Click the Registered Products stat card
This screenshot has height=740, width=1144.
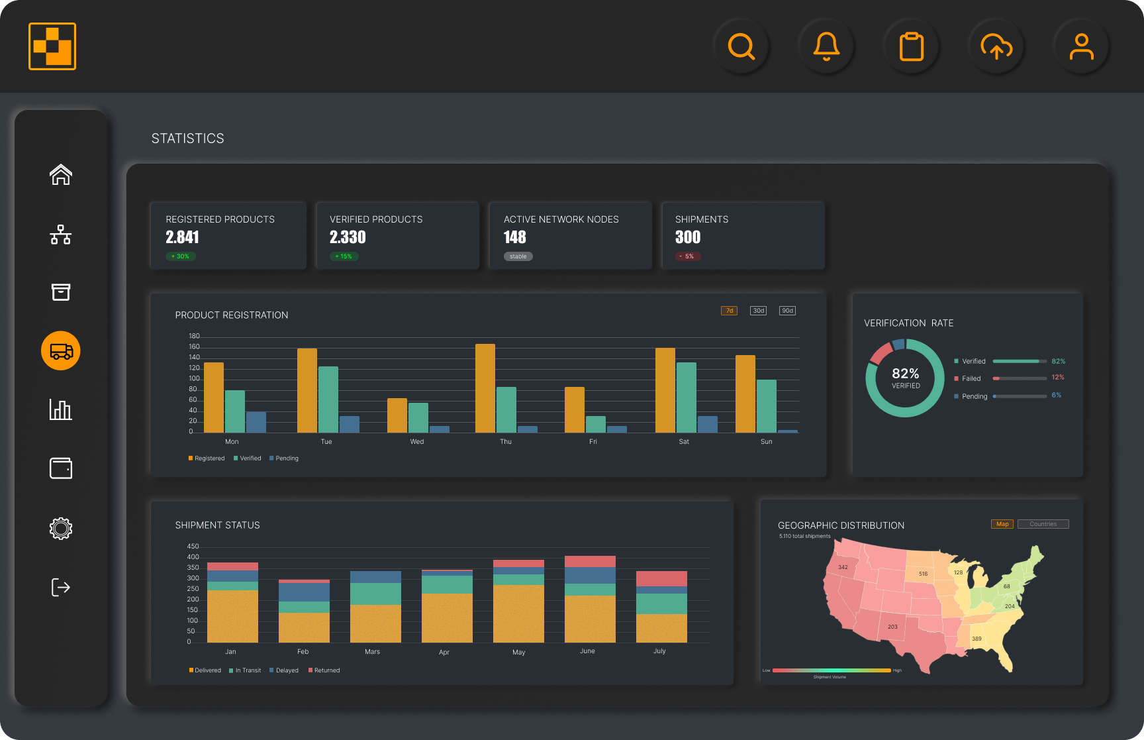(x=228, y=236)
